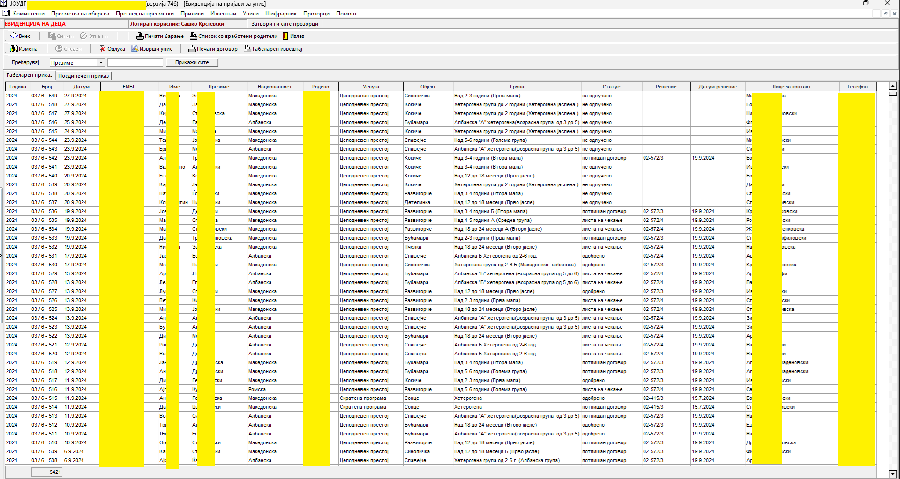The width and height of the screenshot is (900, 479).
Task: Click the Сними (save) toolbar icon
Action: point(52,36)
